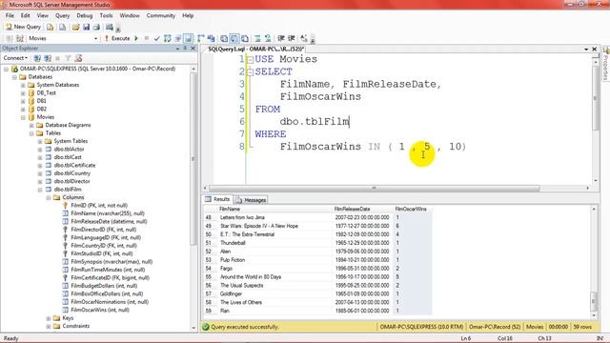Viewport: 610px width, 343px height.
Task: Click Specify Values for Template Parameters icon
Action: (x=304, y=38)
